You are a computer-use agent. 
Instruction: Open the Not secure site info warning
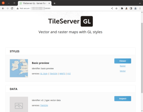(x=23, y=8)
